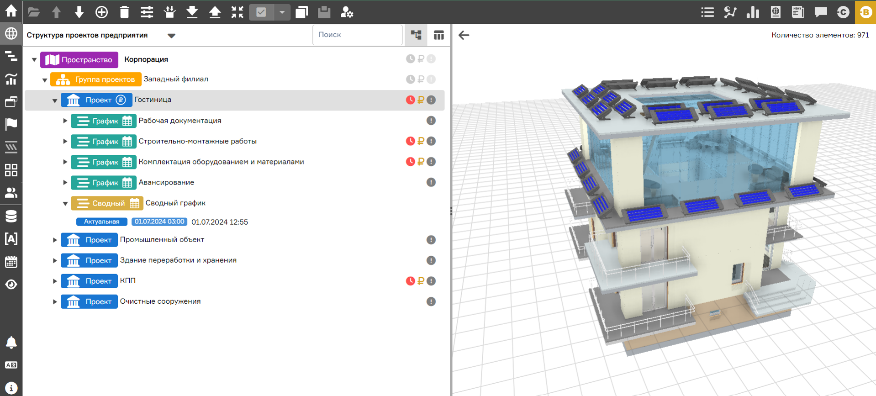
Task: Click the 01.07.2024 03:00 date badge
Action: click(159, 222)
